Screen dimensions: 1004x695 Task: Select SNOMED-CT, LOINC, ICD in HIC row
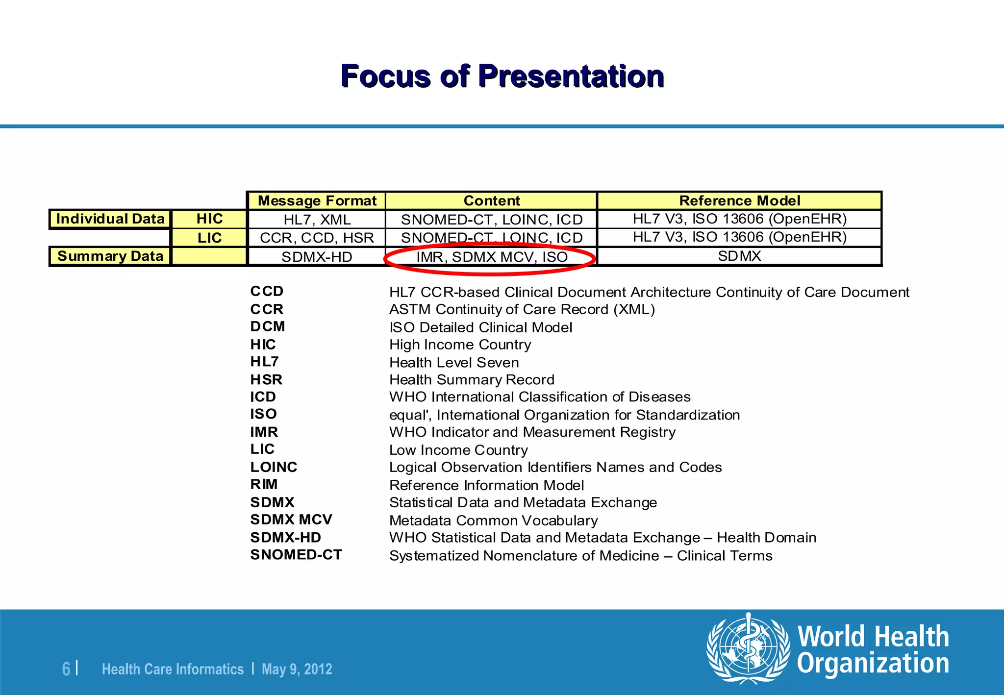click(x=491, y=219)
